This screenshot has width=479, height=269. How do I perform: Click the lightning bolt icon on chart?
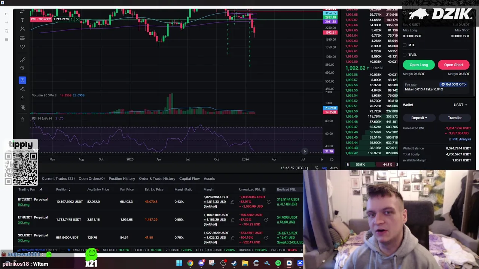[x=305, y=151]
